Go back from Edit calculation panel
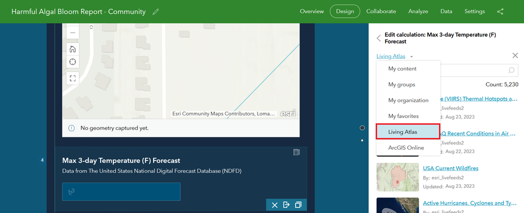 point(379,38)
